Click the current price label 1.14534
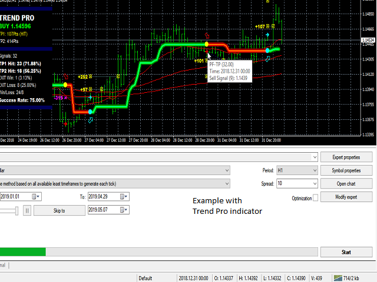 click(369, 40)
